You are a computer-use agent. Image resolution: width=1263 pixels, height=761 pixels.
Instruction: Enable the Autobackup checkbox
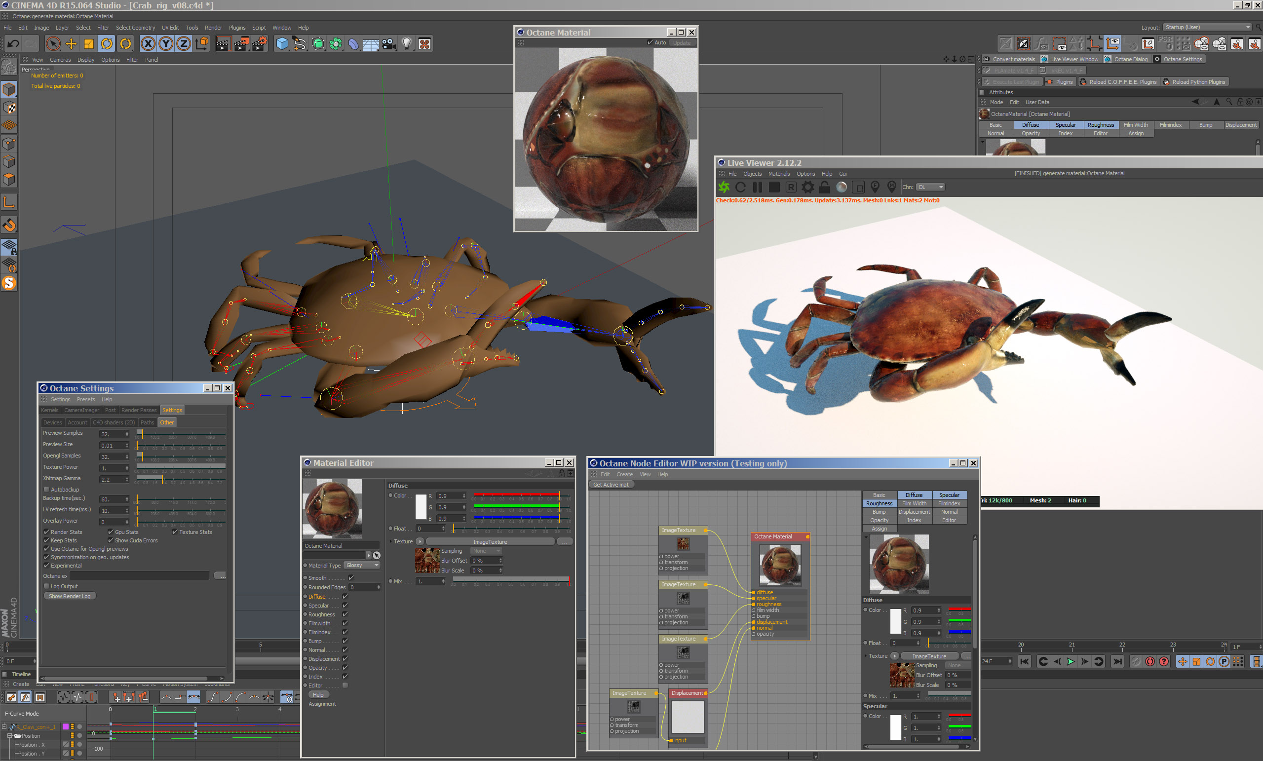(x=46, y=490)
